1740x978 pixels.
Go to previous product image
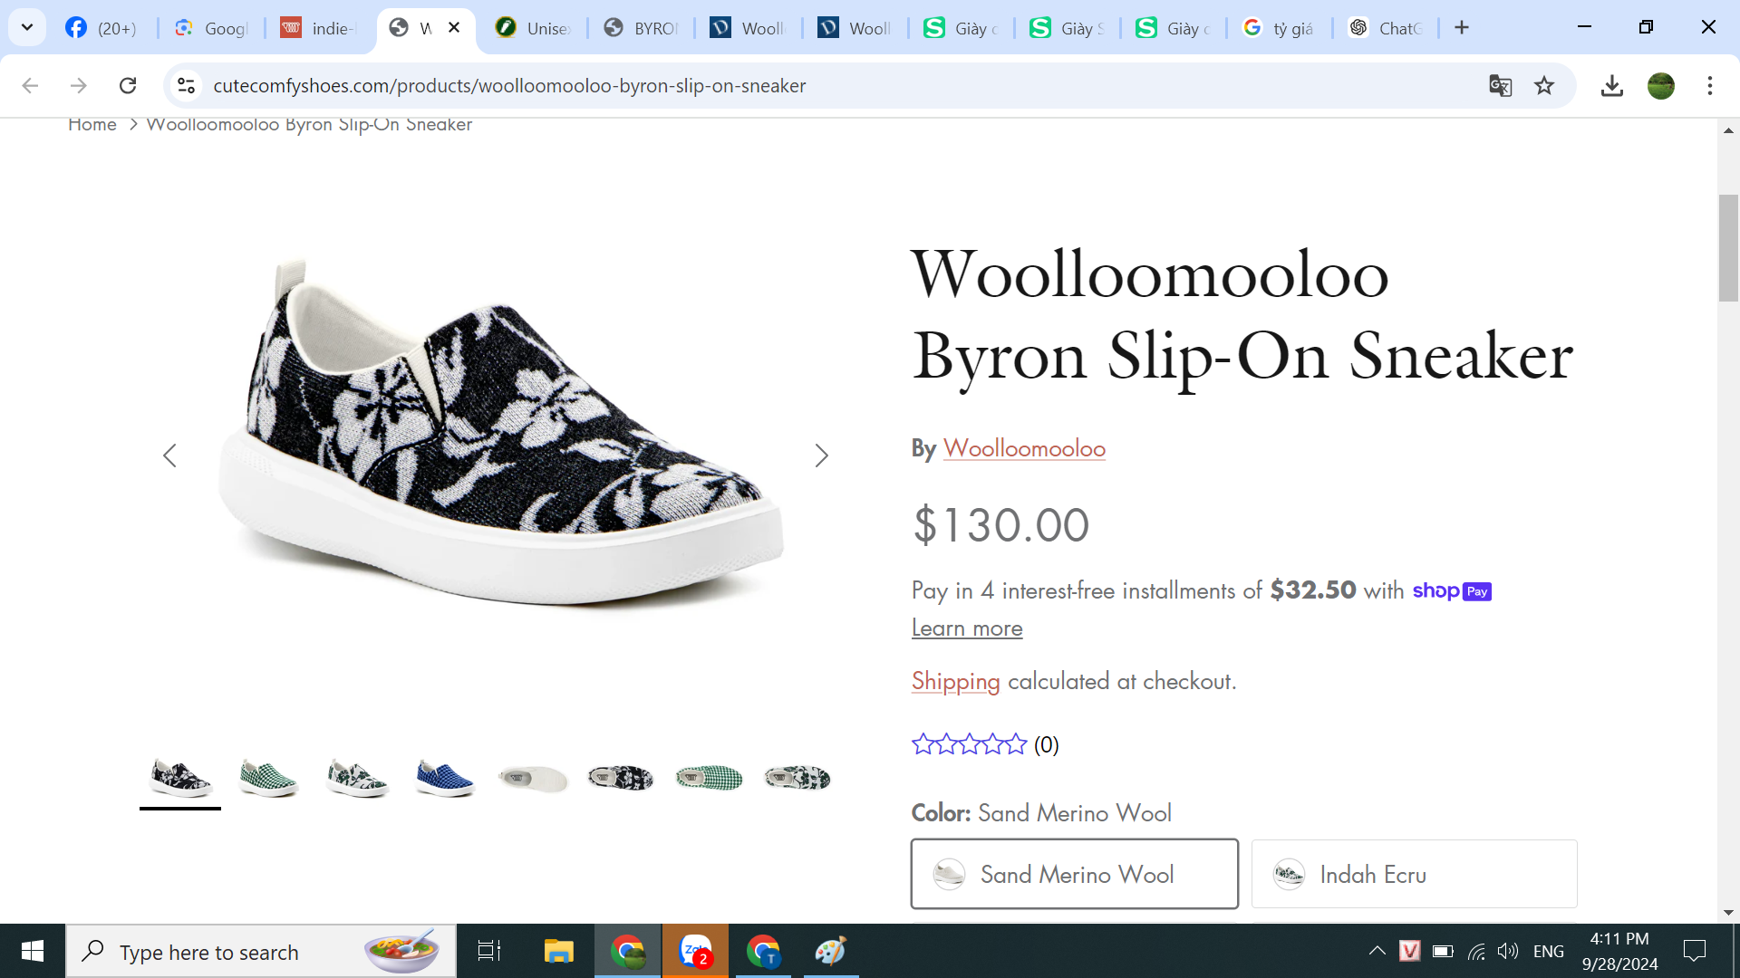coord(169,455)
